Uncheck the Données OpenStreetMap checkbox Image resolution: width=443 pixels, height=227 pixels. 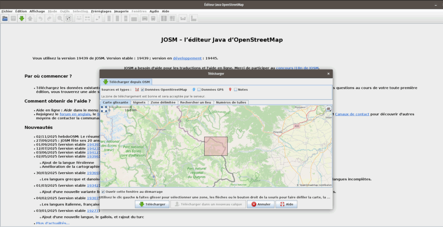click(142, 90)
